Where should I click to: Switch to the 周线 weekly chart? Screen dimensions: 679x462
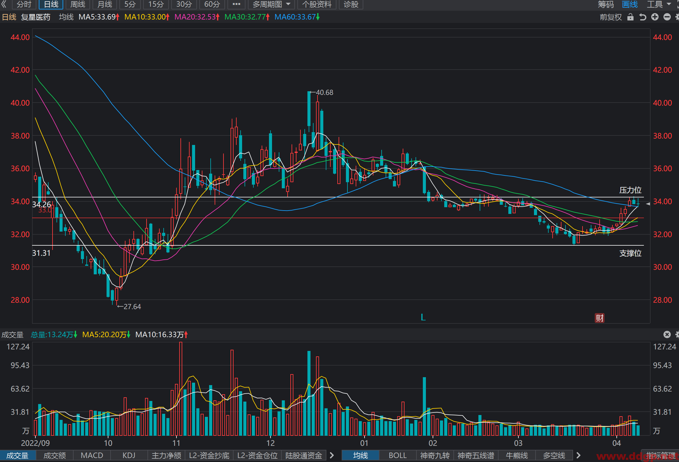point(78,4)
